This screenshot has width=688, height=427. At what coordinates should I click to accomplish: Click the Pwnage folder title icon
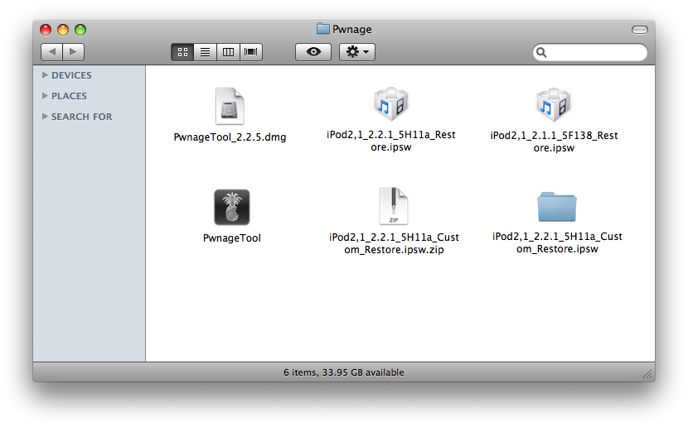[323, 29]
